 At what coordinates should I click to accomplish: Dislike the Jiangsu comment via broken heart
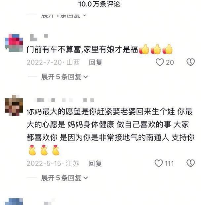point(191,163)
